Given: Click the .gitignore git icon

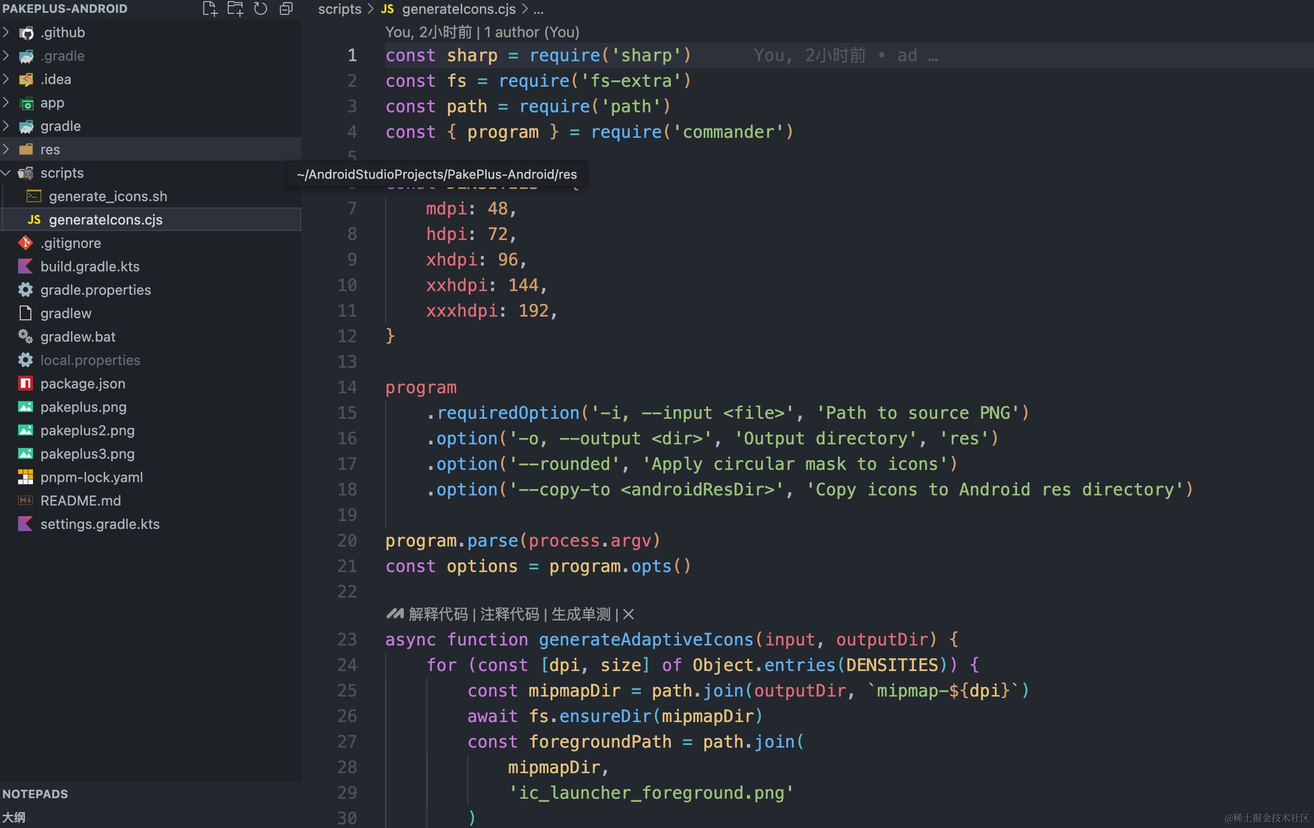Looking at the screenshot, I should coord(26,243).
